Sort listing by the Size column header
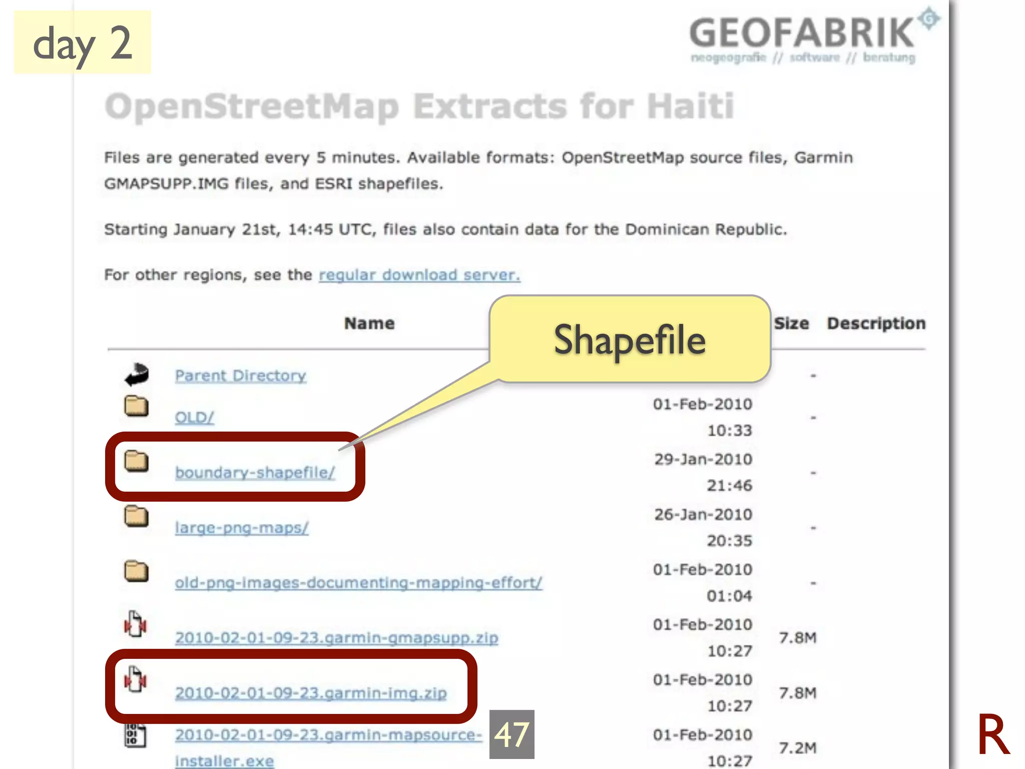The width and height of the screenshot is (1025, 769). click(791, 323)
